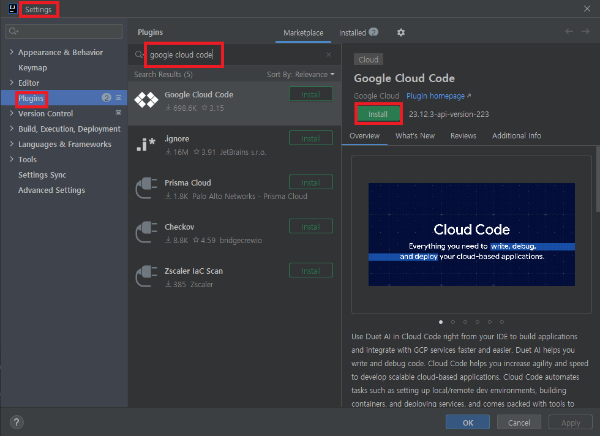Open the Additional Info tab
This screenshot has height=436, width=600.
[x=516, y=135]
